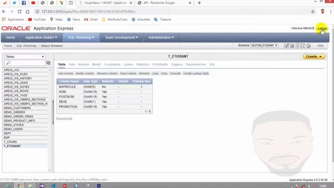Open the Schema dropdown
The width and height of the screenshot is (334, 188).
click(x=264, y=45)
